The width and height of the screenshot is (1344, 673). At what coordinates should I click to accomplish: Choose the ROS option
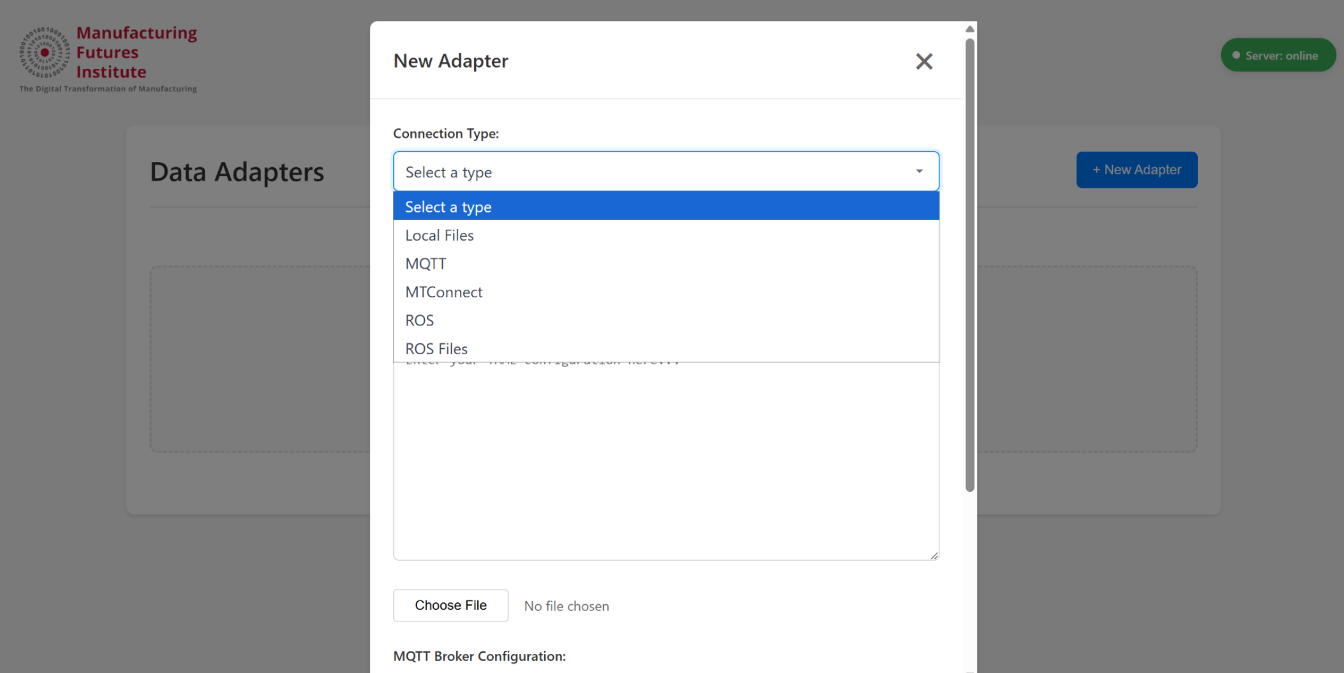point(666,320)
